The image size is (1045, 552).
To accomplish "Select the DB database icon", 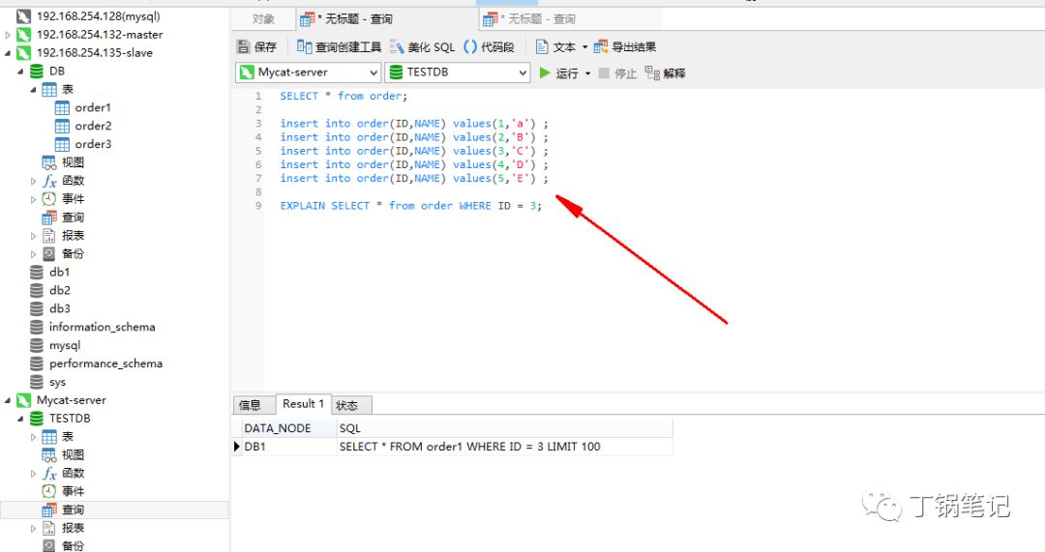I will [37, 71].
